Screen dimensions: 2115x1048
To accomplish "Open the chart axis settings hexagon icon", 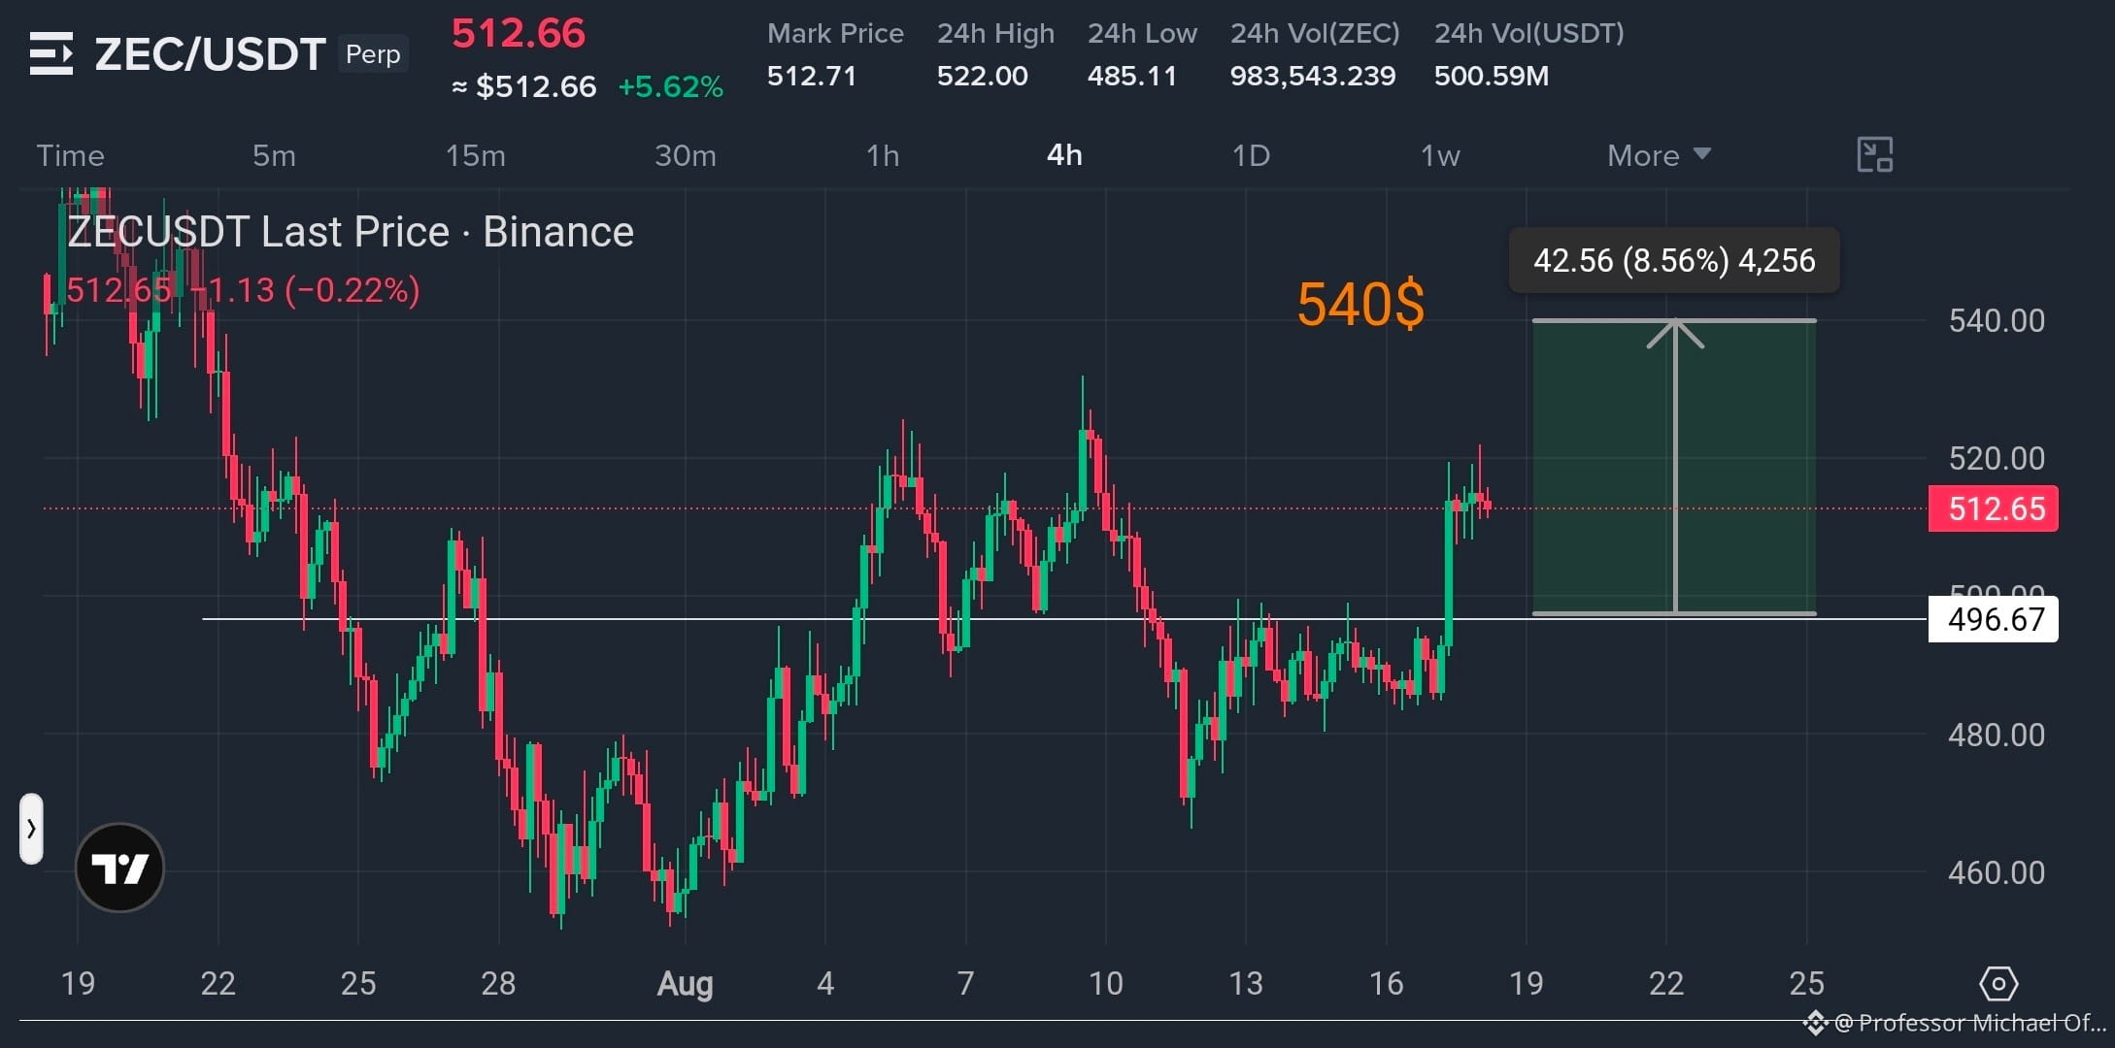I will pyautogui.click(x=1998, y=984).
